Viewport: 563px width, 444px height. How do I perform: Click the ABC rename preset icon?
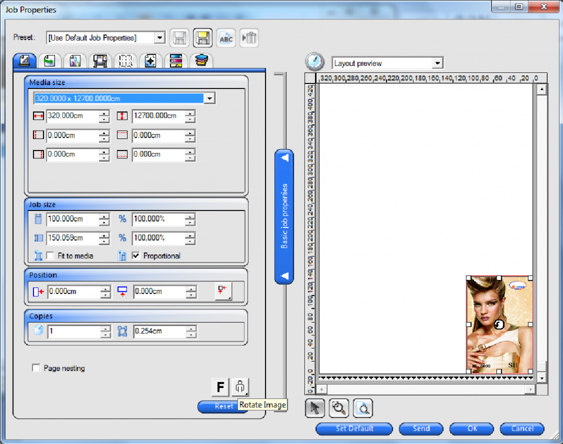click(x=226, y=37)
